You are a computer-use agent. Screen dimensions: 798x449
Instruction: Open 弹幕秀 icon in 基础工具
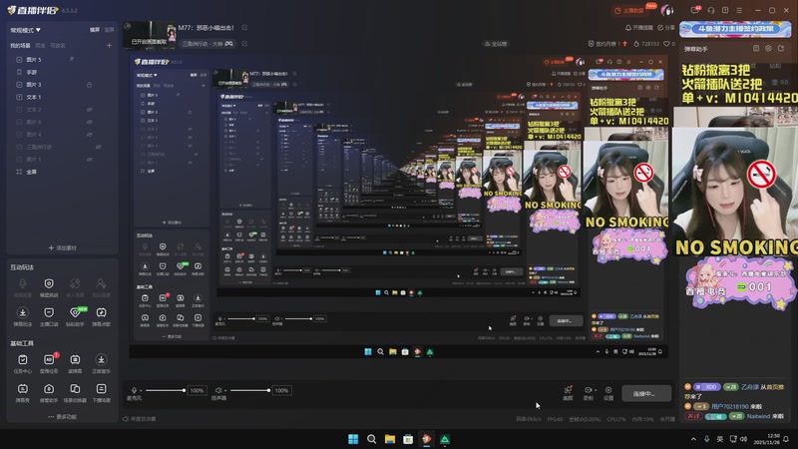[22, 389]
